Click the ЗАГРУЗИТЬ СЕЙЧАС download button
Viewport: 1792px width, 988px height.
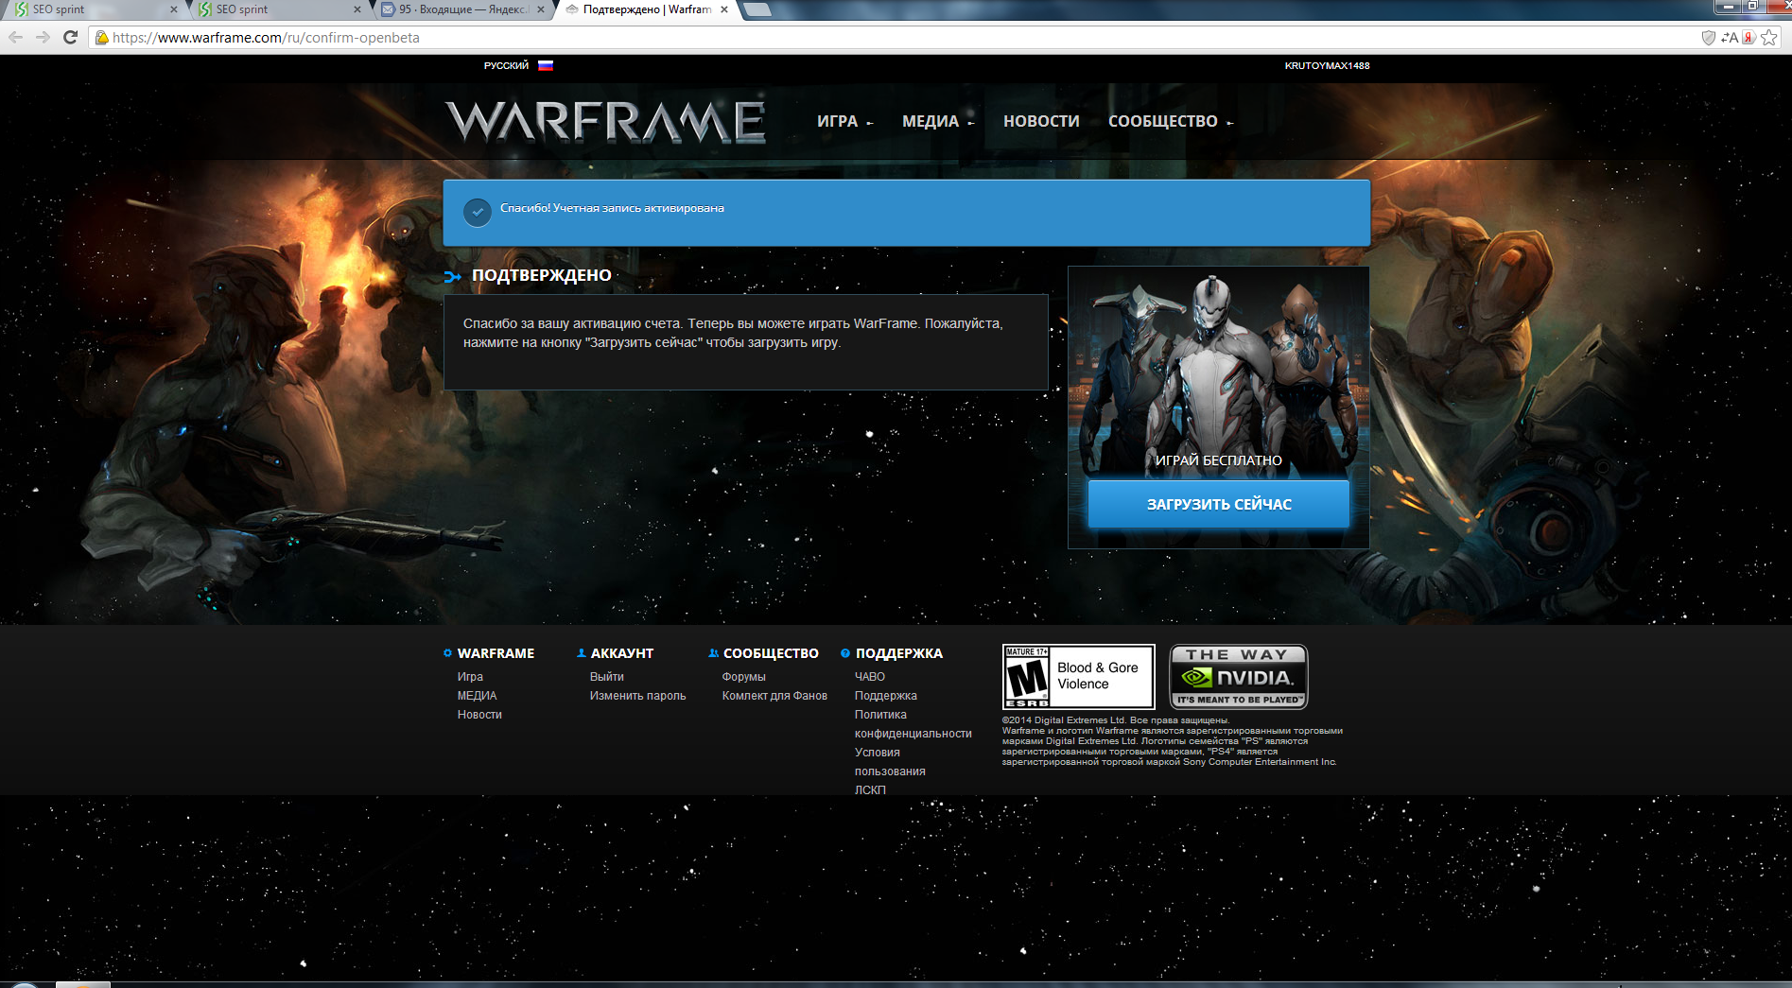pos(1219,504)
